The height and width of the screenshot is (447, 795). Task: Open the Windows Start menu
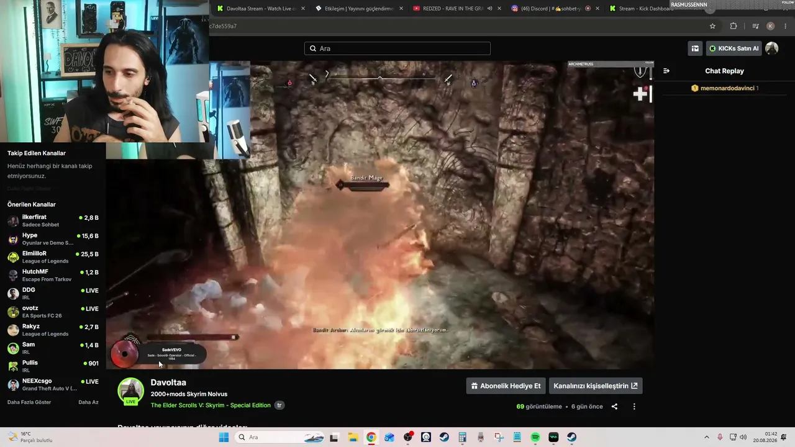[x=224, y=437]
